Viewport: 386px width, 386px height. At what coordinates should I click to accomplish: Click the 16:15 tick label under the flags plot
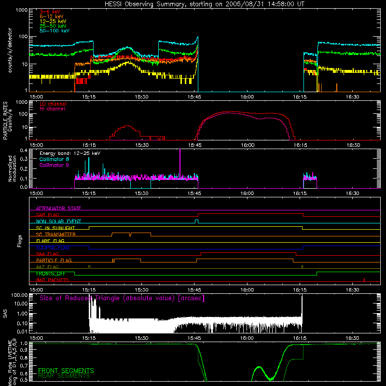[x=300, y=290]
